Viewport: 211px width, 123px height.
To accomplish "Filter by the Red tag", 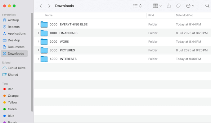I will point(14,89).
